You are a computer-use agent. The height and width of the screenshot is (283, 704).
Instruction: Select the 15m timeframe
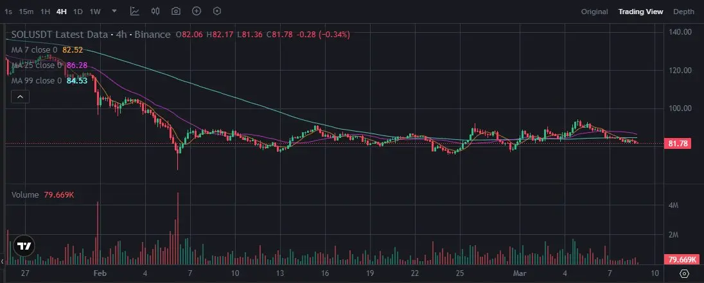26,12
